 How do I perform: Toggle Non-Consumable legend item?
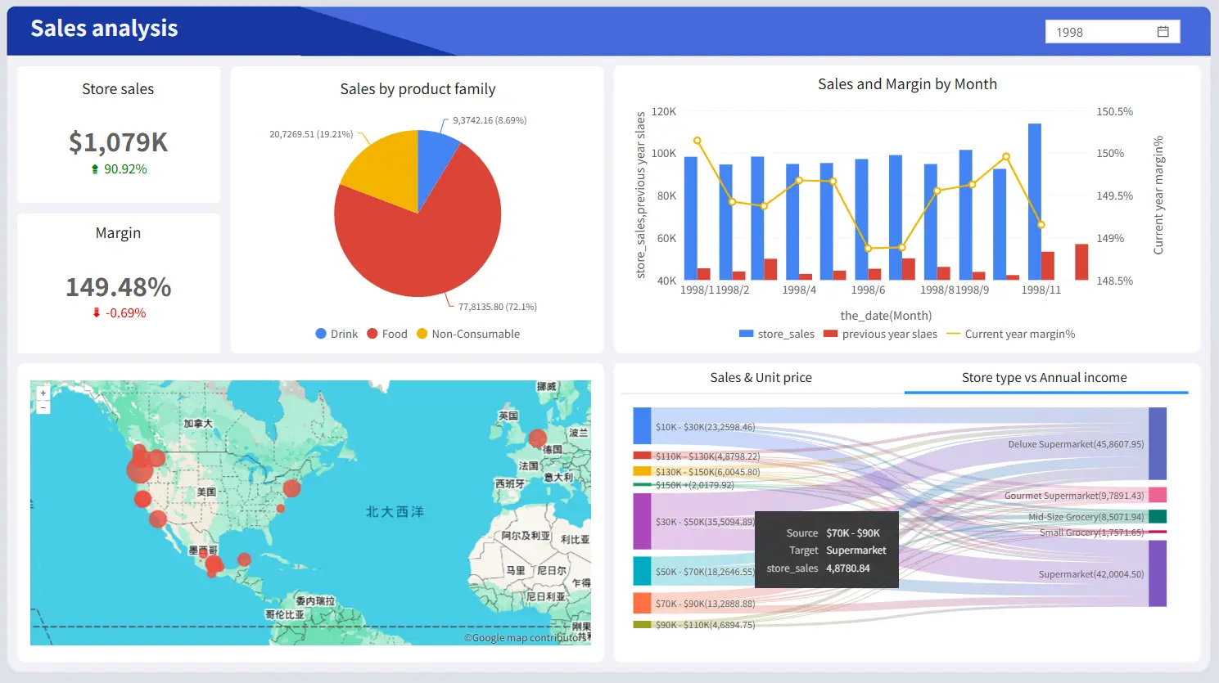click(x=467, y=334)
